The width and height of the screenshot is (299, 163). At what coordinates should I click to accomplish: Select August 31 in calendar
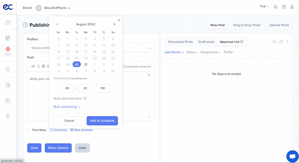pyautogui.click(x=86, y=64)
